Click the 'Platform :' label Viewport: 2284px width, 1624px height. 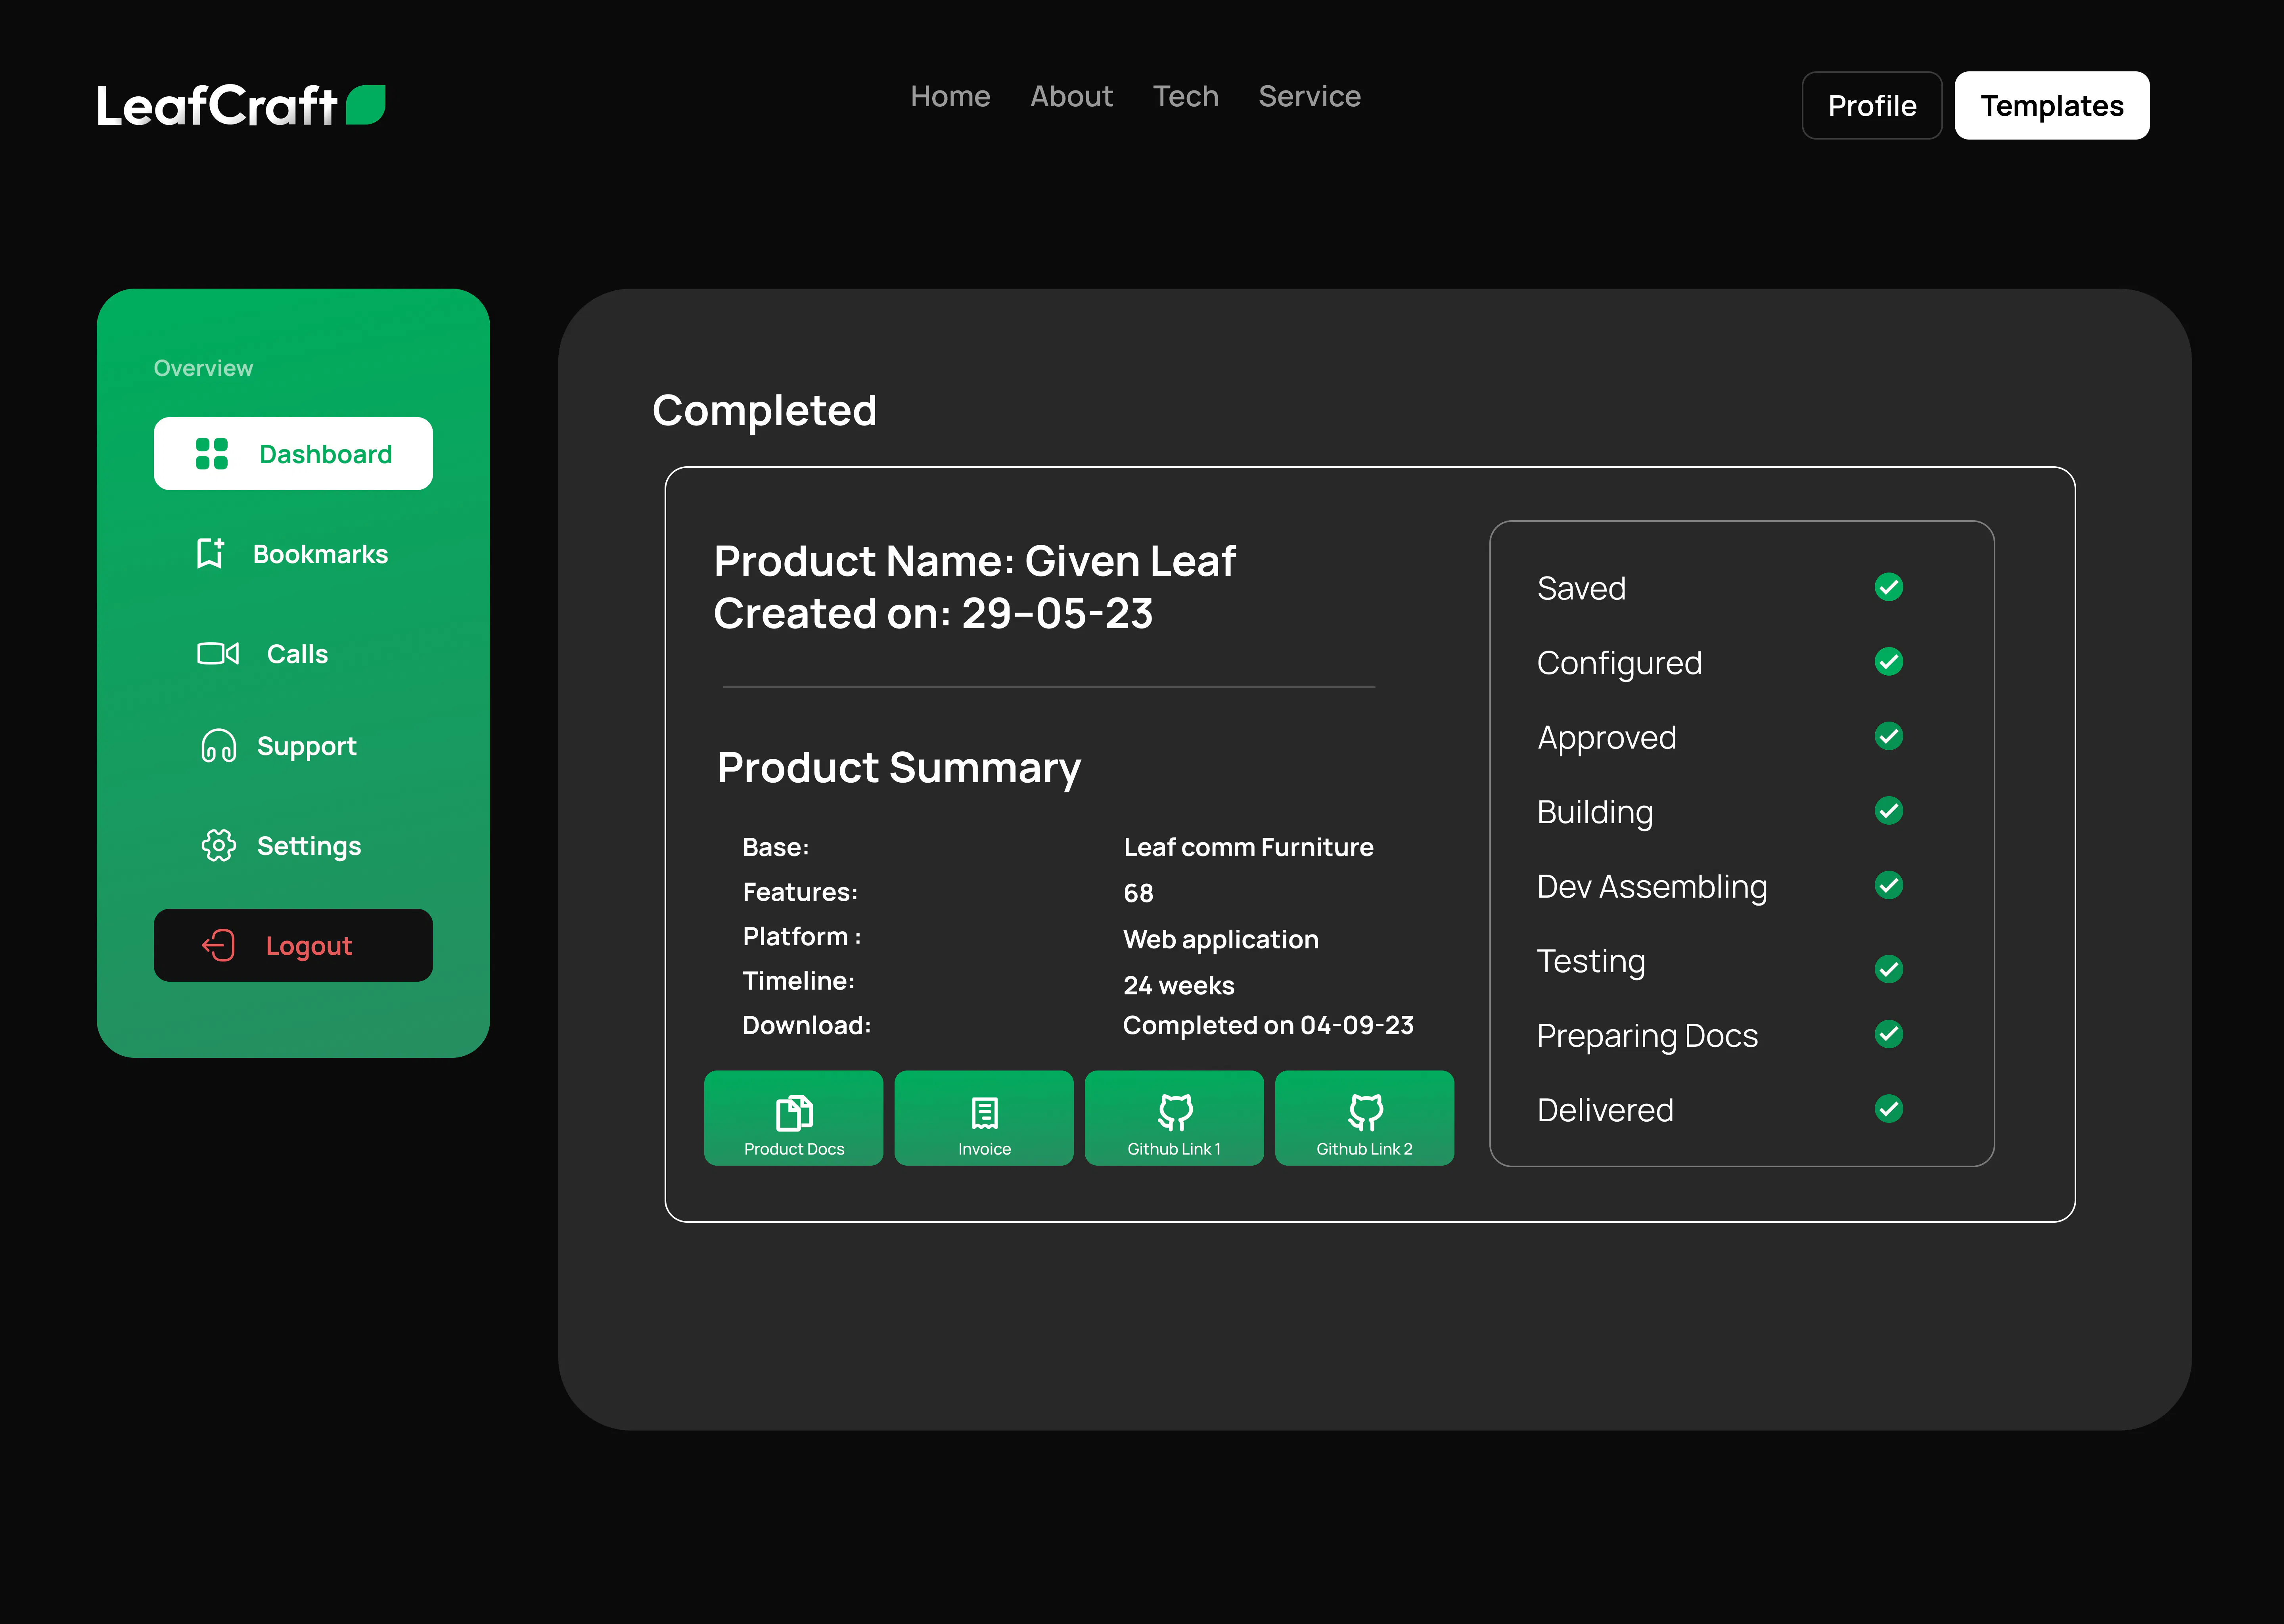(x=802, y=936)
